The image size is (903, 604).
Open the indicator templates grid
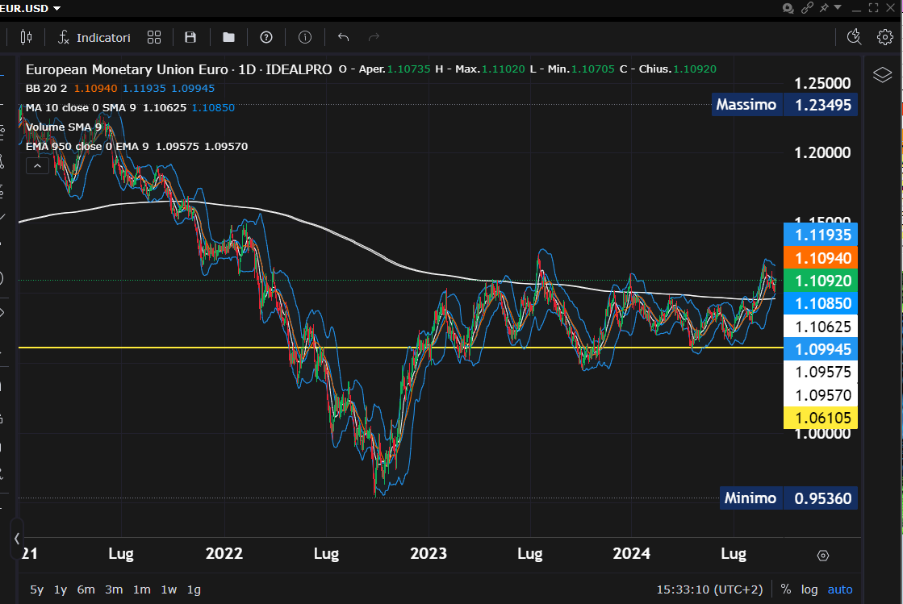154,37
